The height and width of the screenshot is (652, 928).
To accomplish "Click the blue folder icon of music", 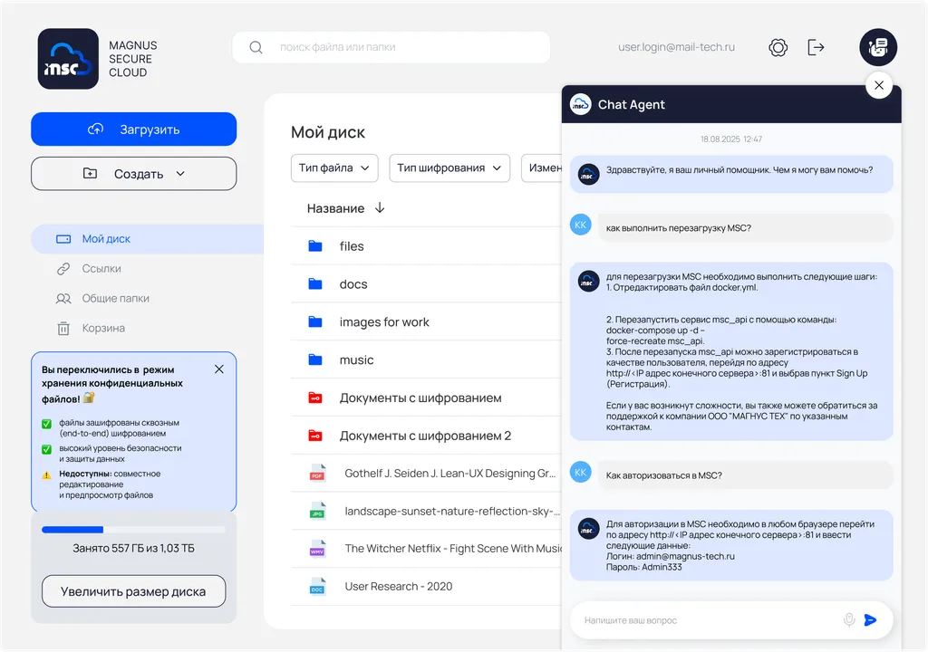I will [x=317, y=360].
